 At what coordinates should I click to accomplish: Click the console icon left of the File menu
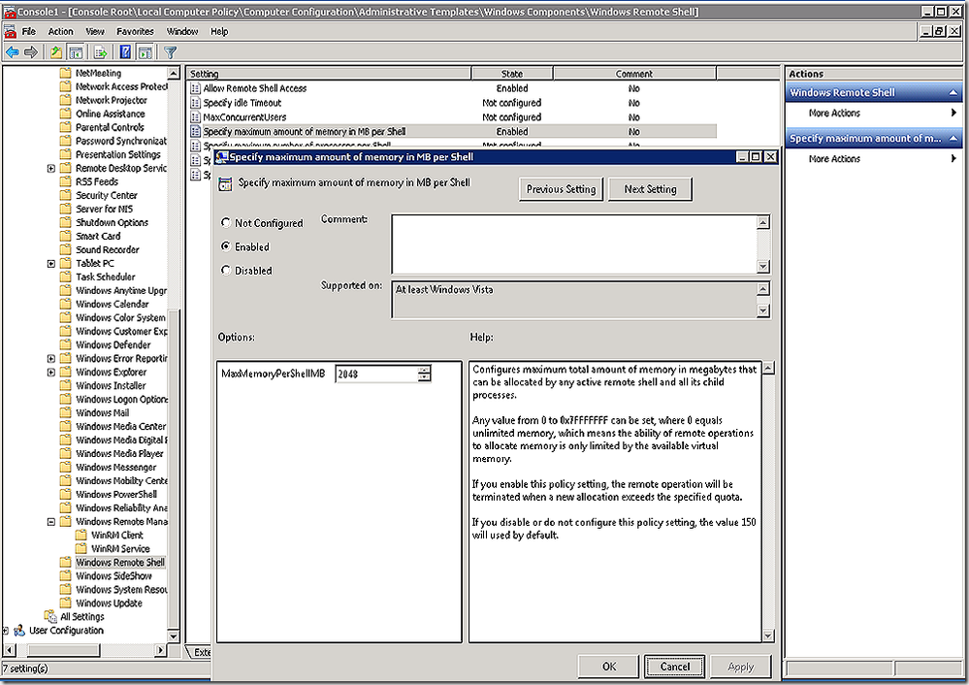(10, 31)
